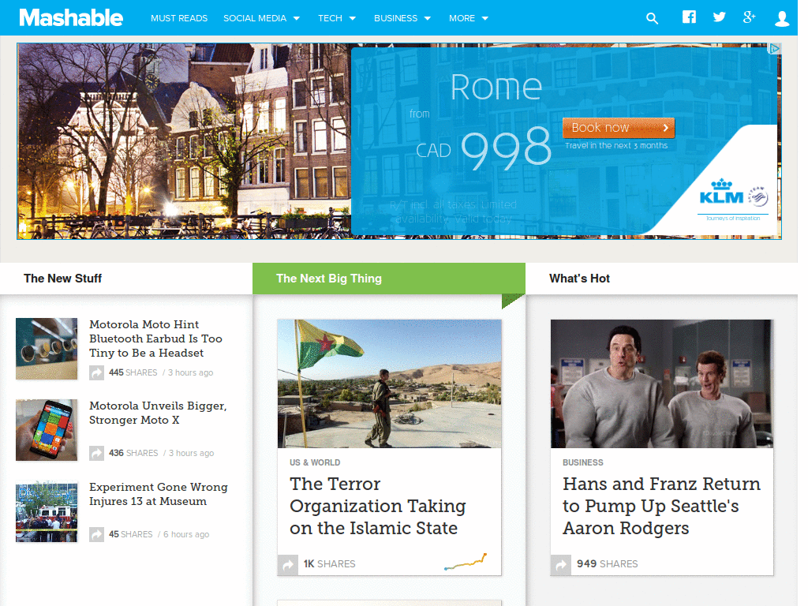Open The Terror Organization Taking on headline

tap(378, 506)
